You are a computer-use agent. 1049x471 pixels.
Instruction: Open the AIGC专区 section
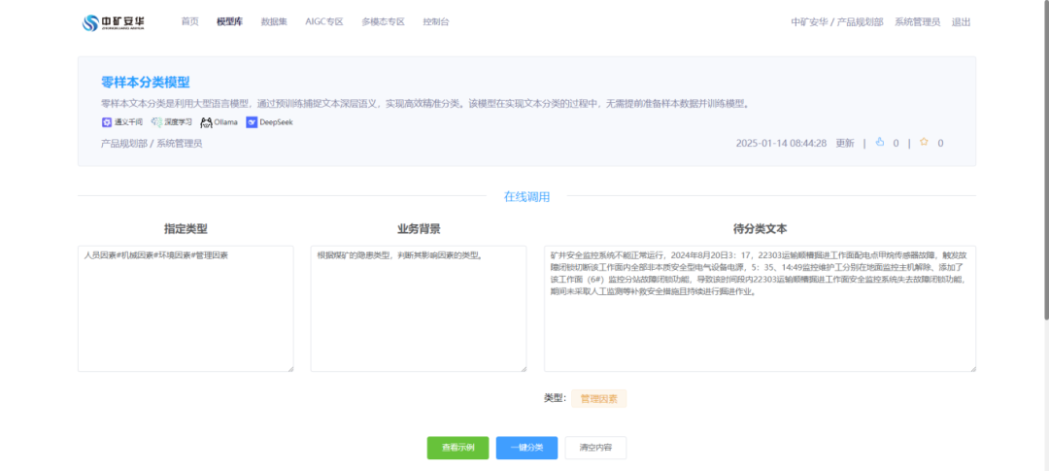point(323,22)
